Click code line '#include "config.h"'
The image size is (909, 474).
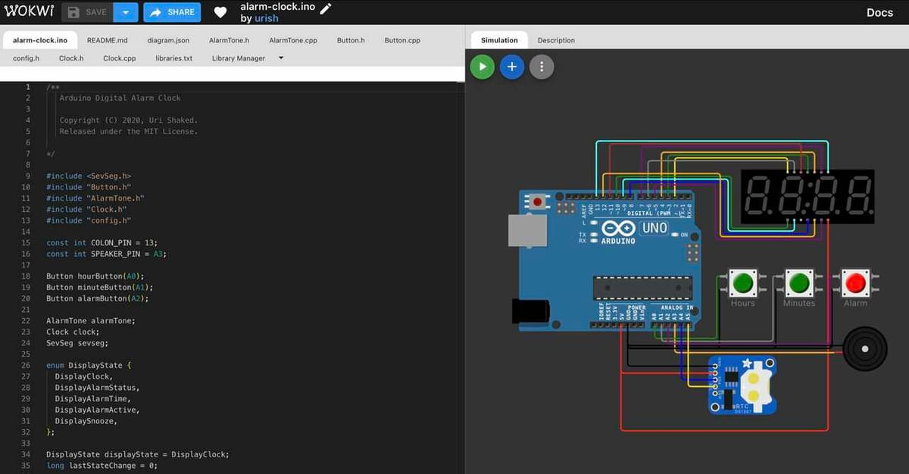pyautogui.click(x=89, y=220)
